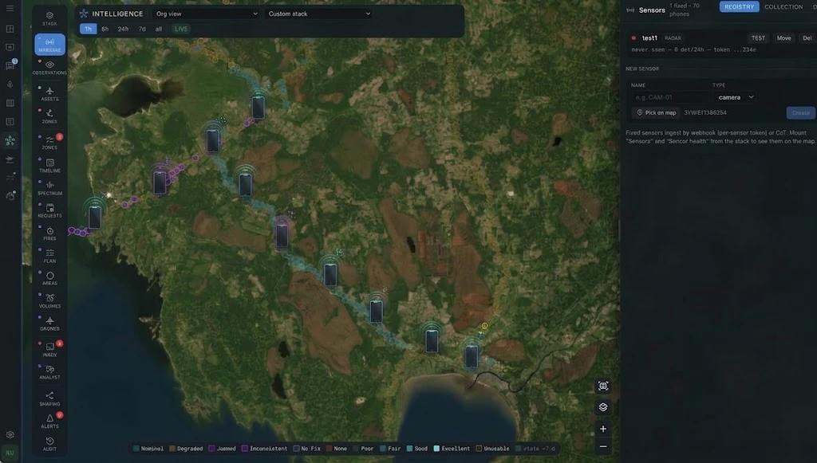Click the Del button for test1

[807, 38]
